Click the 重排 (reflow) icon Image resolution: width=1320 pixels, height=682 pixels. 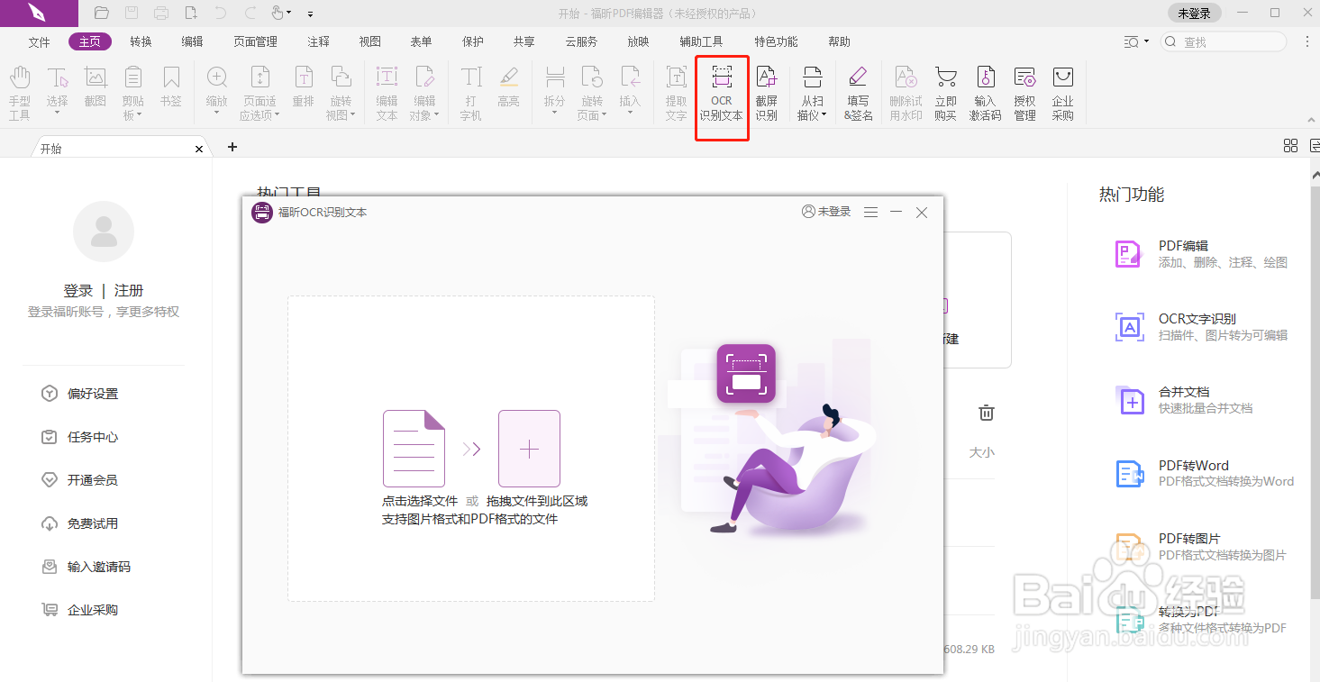click(304, 87)
